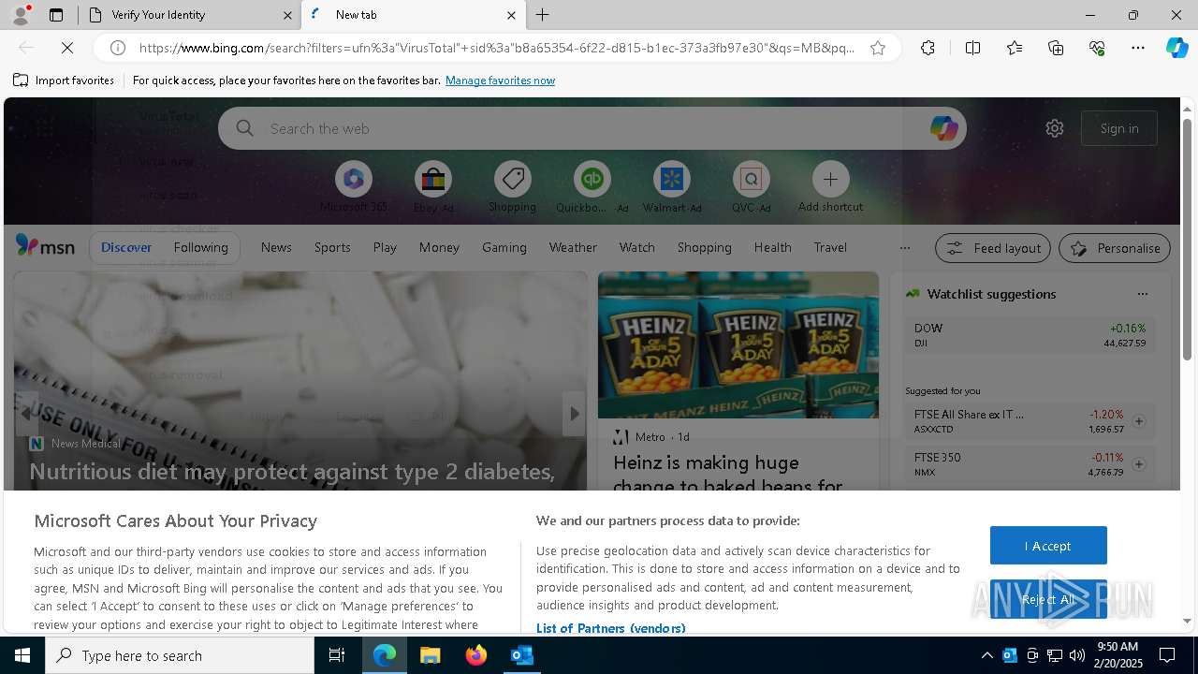Expand more msn sections ellipsis
Viewport: 1198px width, 674px height.
click(904, 248)
